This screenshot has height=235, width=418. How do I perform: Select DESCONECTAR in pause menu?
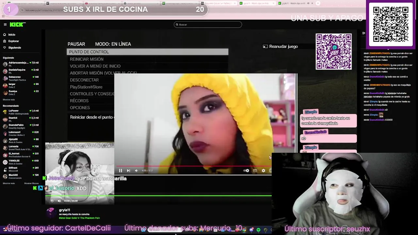point(84,80)
